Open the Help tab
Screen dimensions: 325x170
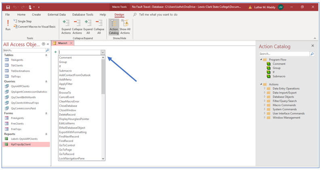(103, 15)
